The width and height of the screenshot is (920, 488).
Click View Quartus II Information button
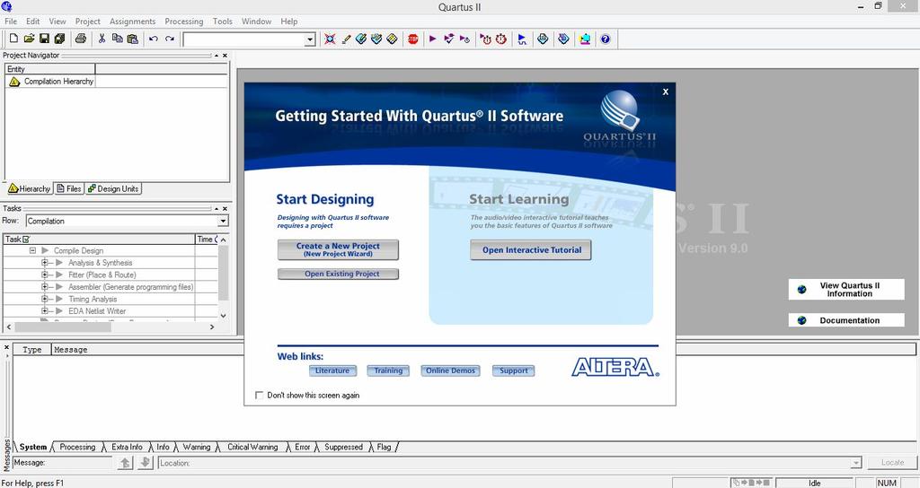pyautogui.click(x=846, y=290)
